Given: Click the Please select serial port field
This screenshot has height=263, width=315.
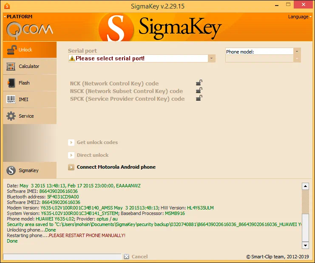Looking at the screenshot, I should point(138,59).
